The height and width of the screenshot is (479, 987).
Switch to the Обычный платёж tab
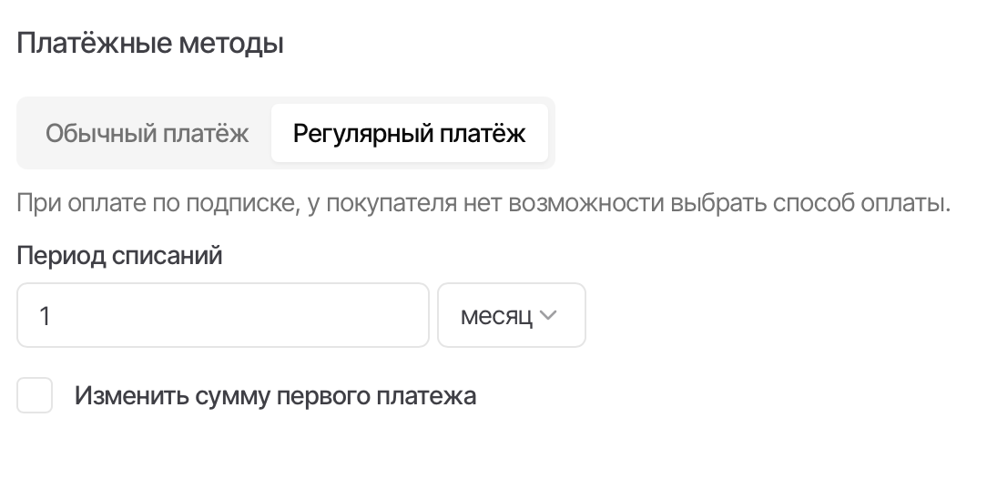pyautogui.click(x=147, y=134)
